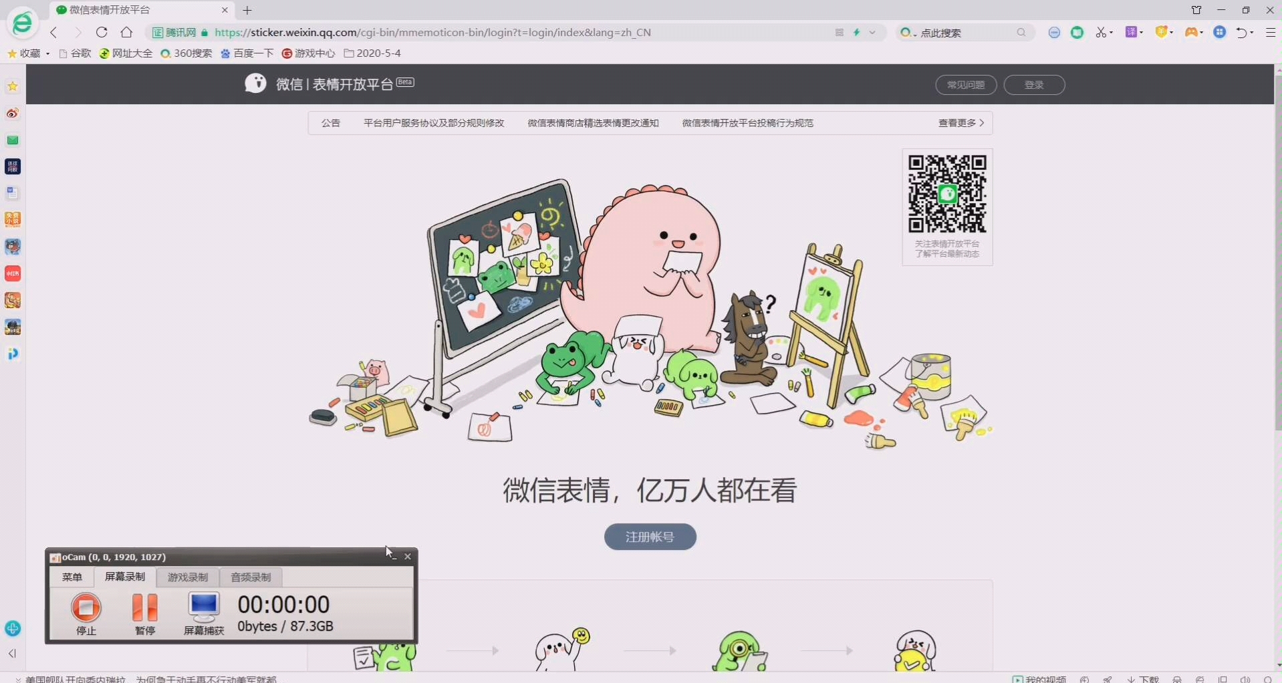Expand the restore-tab dropdown arrow

(1252, 32)
